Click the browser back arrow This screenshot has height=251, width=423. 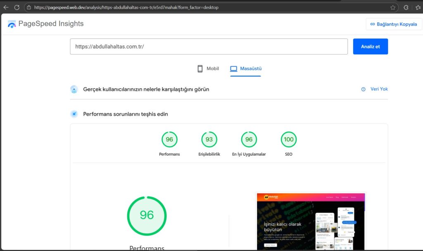6,7
